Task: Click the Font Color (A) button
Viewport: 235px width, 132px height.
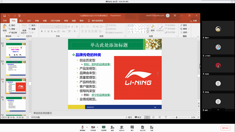Action: pos(74,31)
